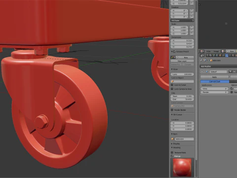Open the Scene properties tab icon

click(214, 55)
